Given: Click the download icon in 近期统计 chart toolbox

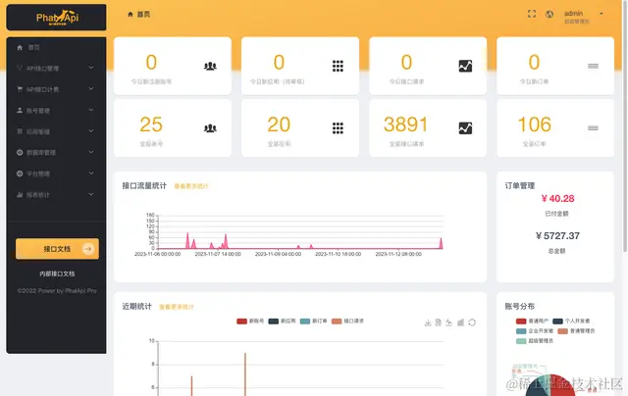Looking at the screenshot, I should 428,322.
